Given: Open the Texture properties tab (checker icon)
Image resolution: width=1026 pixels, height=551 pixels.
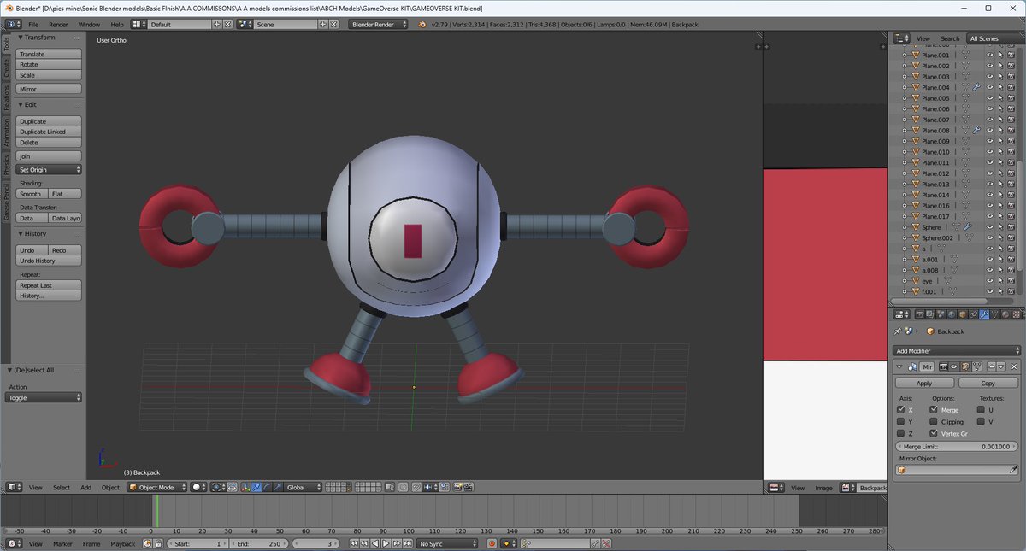Looking at the screenshot, I should pyautogui.click(x=1017, y=314).
